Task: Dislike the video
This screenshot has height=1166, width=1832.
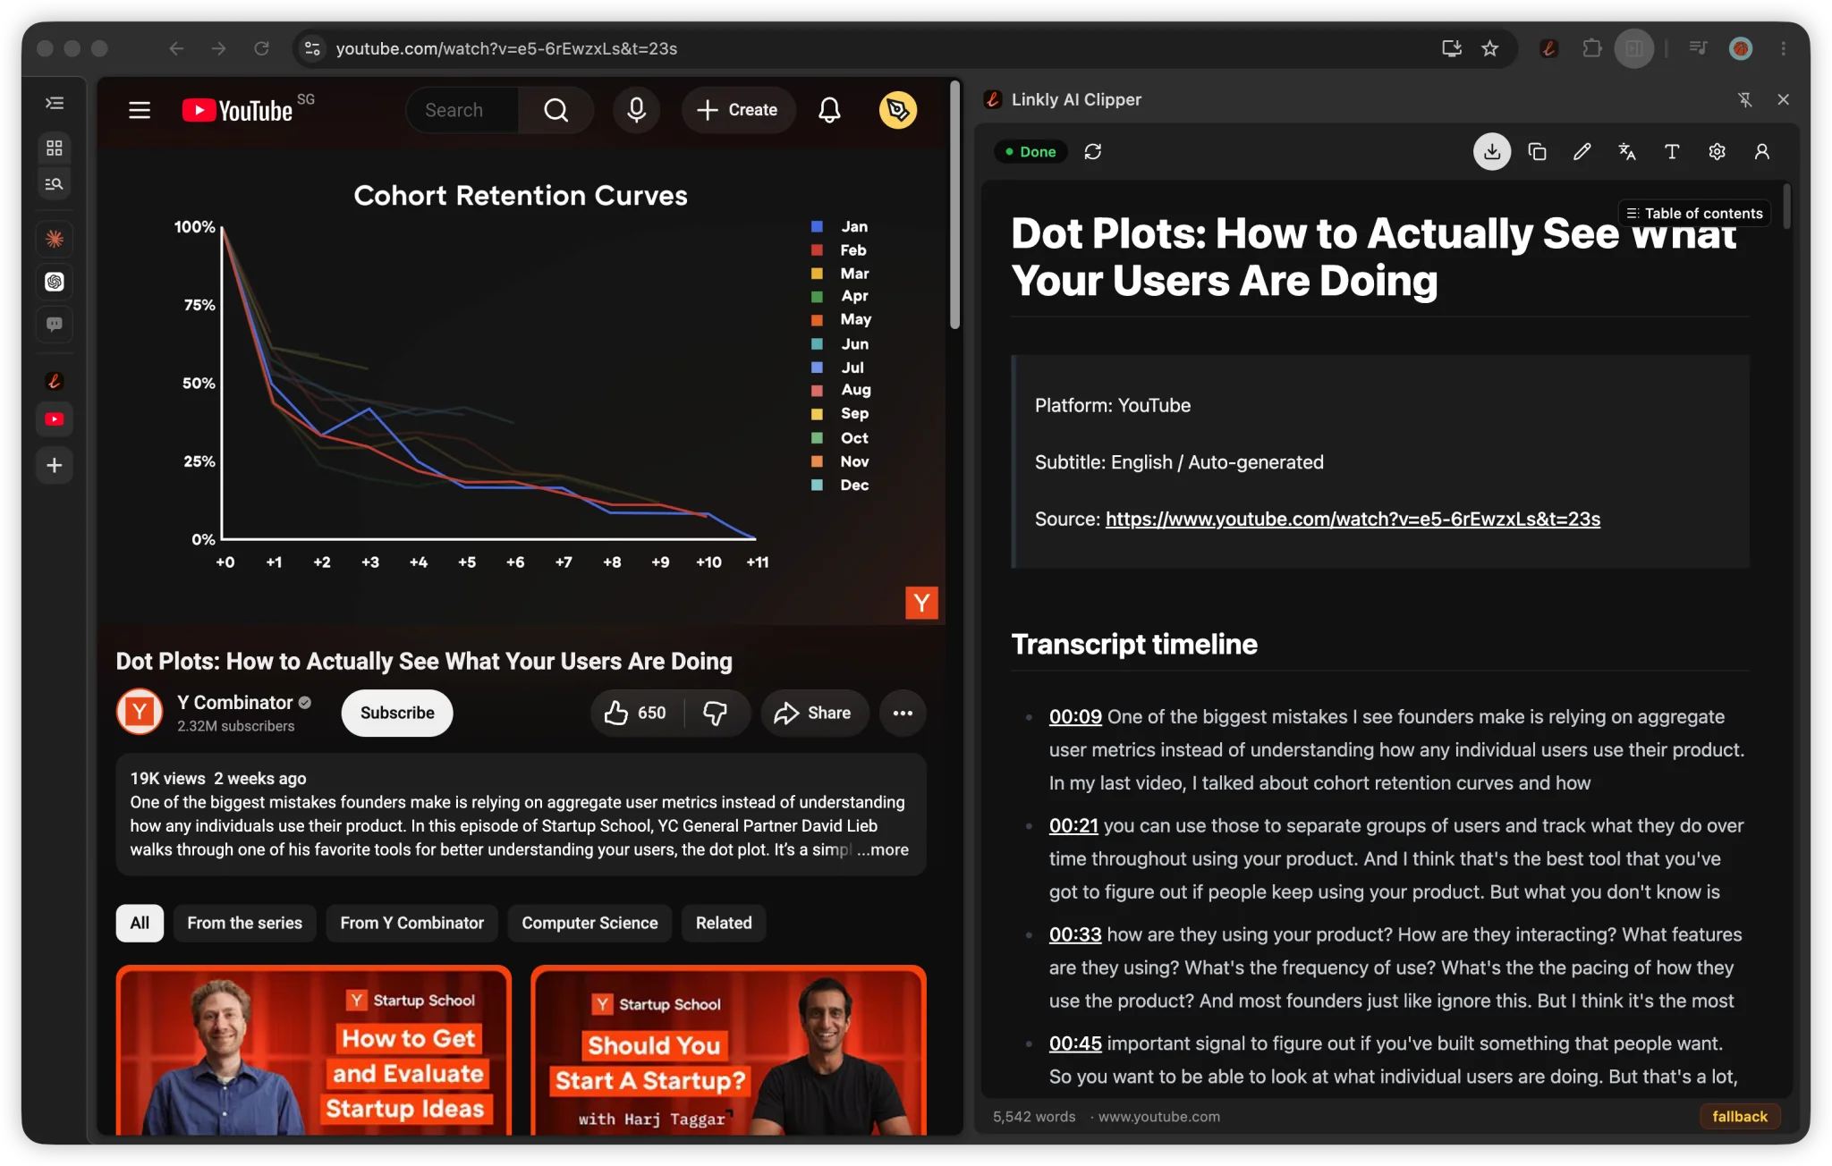Action: pyautogui.click(x=716, y=713)
